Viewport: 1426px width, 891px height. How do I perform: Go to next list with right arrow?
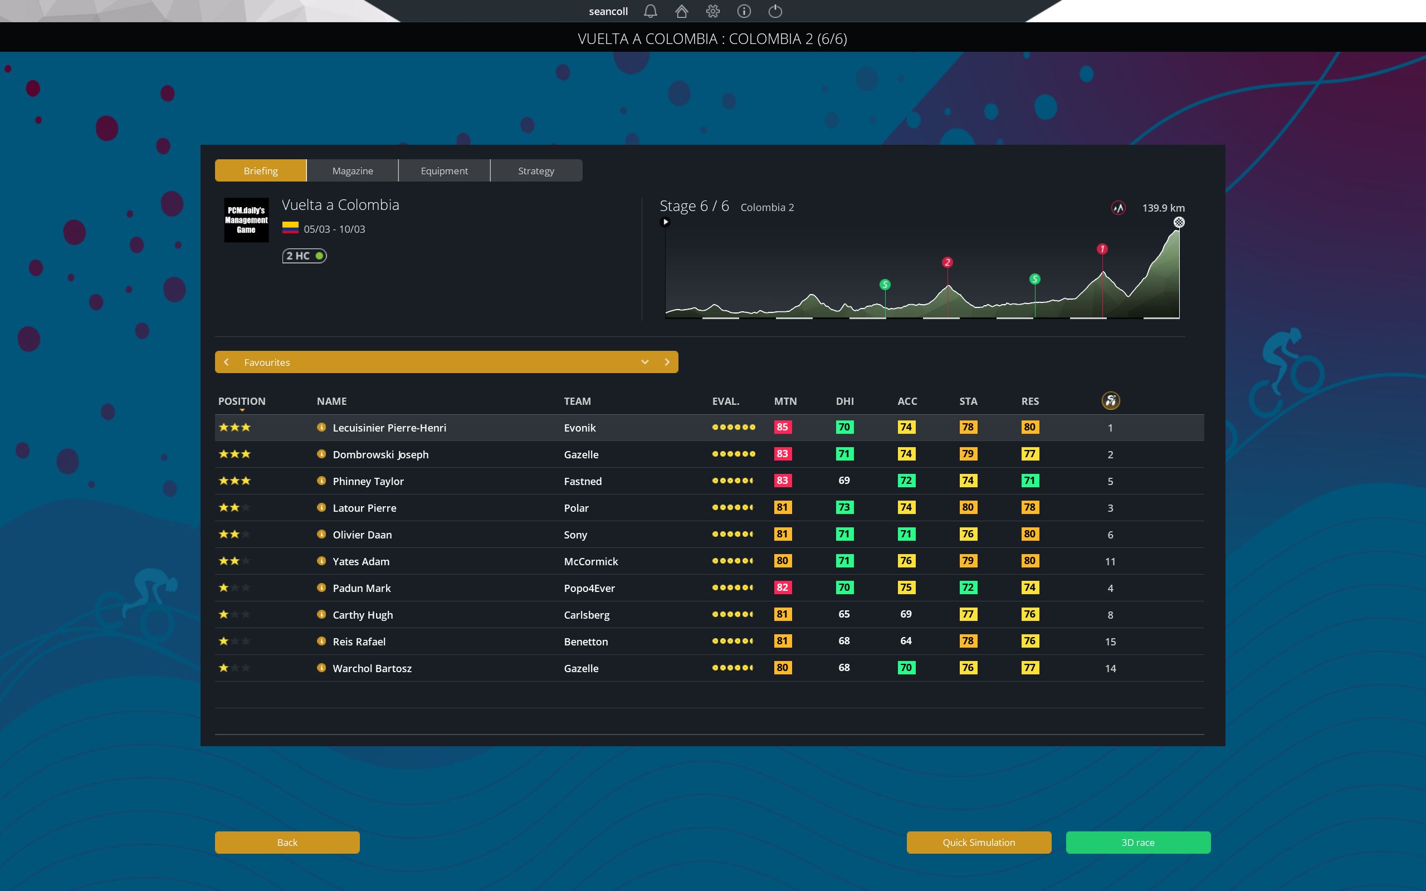pyautogui.click(x=667, y=362)
